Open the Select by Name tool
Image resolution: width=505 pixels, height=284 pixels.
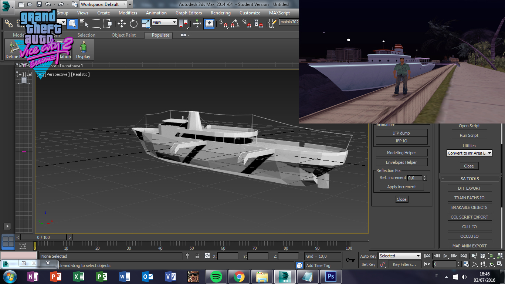point(84,23)
